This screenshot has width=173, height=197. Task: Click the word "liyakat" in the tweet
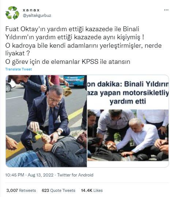click(x=15, y=54)
